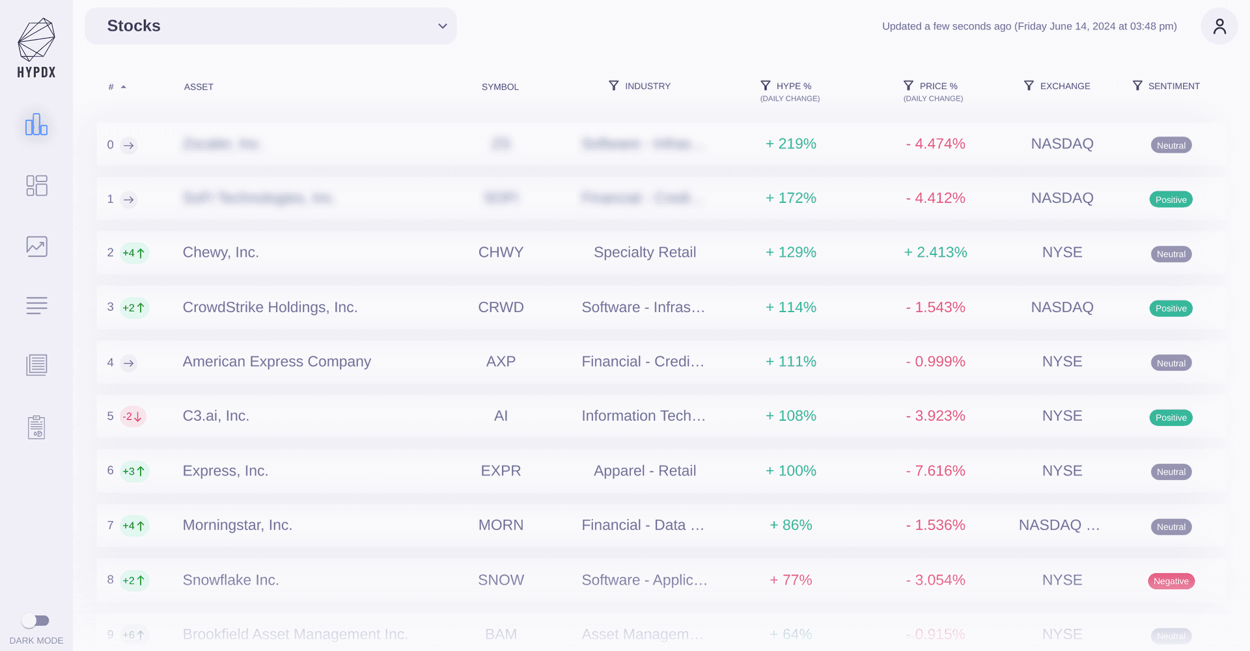Open C3.ai, Inc. asset
Screen dimensions: 1250x651
tap(216, 416)
